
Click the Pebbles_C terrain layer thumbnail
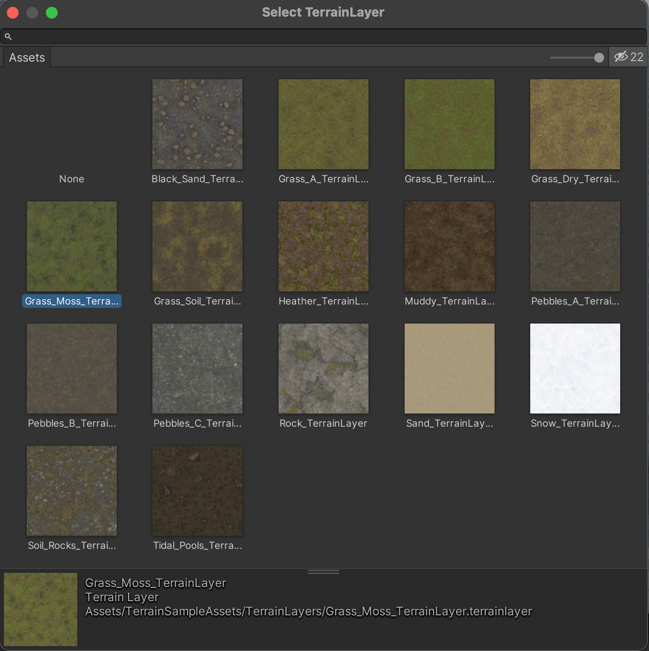(197, 369)
